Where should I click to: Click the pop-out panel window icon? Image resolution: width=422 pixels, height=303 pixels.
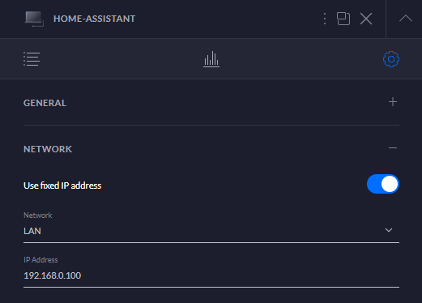click(x=343, y=19)
